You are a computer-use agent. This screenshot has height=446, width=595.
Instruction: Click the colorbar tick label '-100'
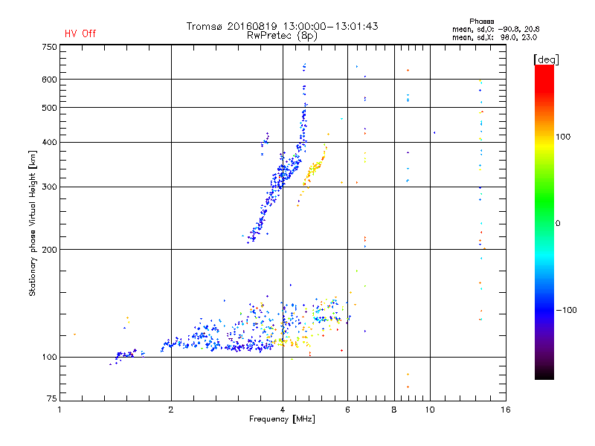coord(567,310)
